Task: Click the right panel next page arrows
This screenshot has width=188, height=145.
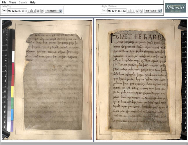Action: click(x=133, y=11)
